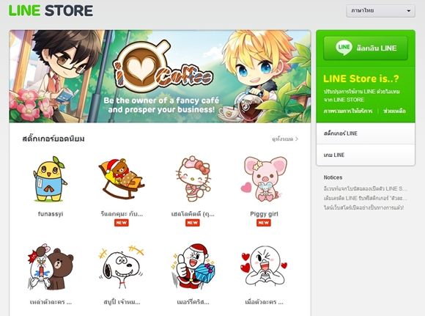Click the I Love Coffee banner

(x=160, y=76)
